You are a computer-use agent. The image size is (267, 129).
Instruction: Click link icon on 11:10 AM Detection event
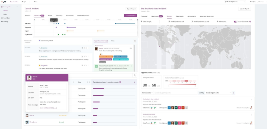(x=84, y=48)
